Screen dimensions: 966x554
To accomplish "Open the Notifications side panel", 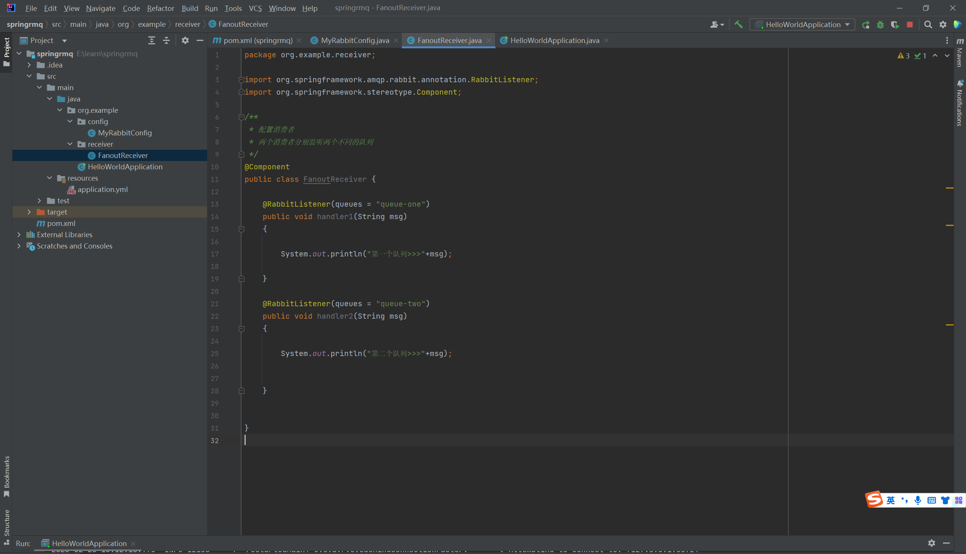I will tap(960, 103).
